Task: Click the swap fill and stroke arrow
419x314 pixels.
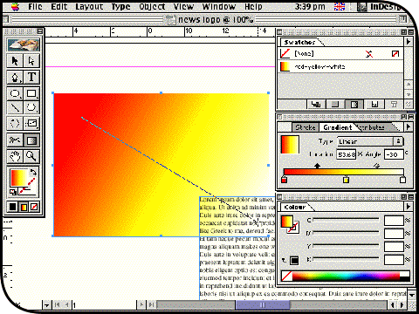Action: tap(33, 172)
